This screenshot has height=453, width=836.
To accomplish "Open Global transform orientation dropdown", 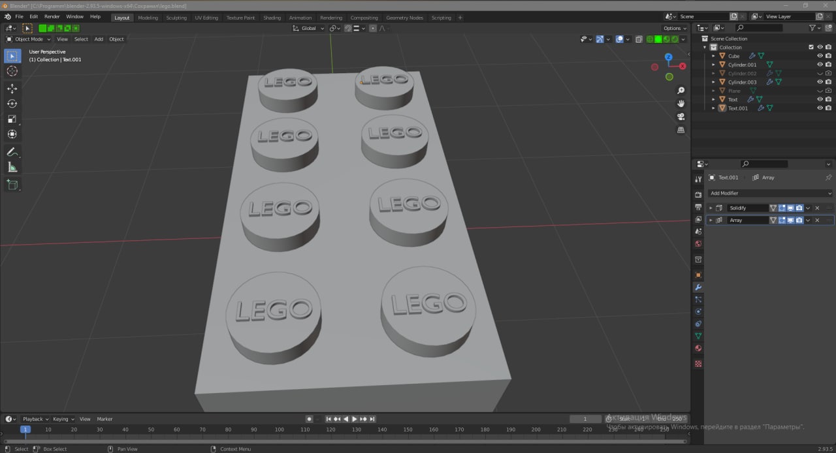I will pos(308,28).
